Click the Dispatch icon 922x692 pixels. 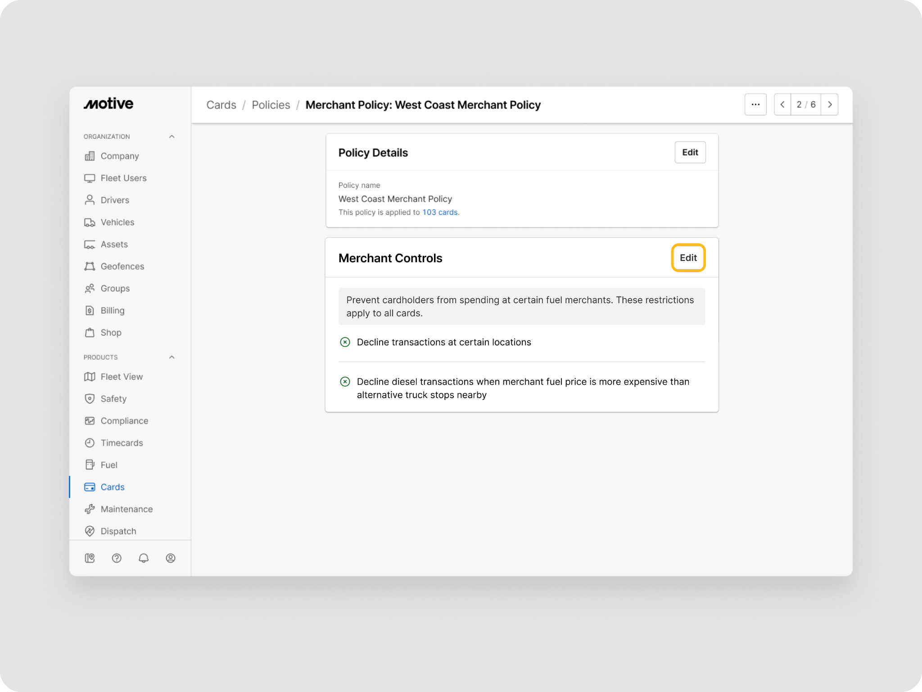(90, 531)
